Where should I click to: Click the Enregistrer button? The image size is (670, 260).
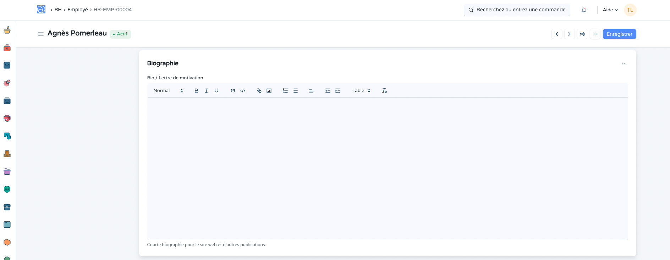(620, 34)
